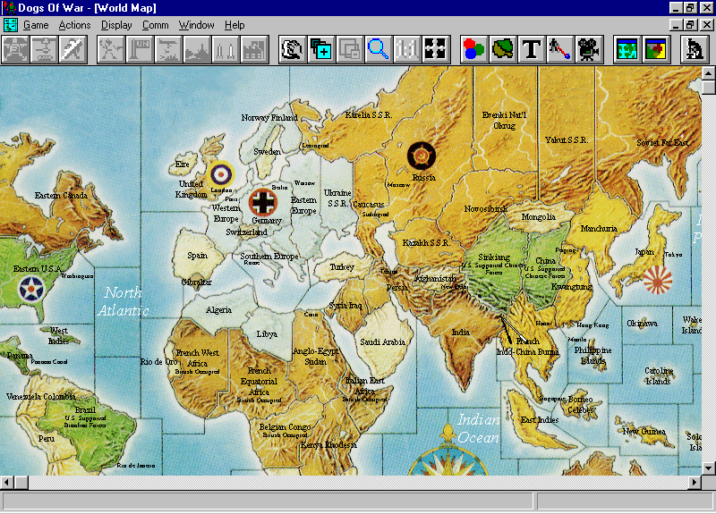Screen dimensions: 716x514
Task: Click the horizontal scrollbar right arrow
Action: [x=695, y=482]
